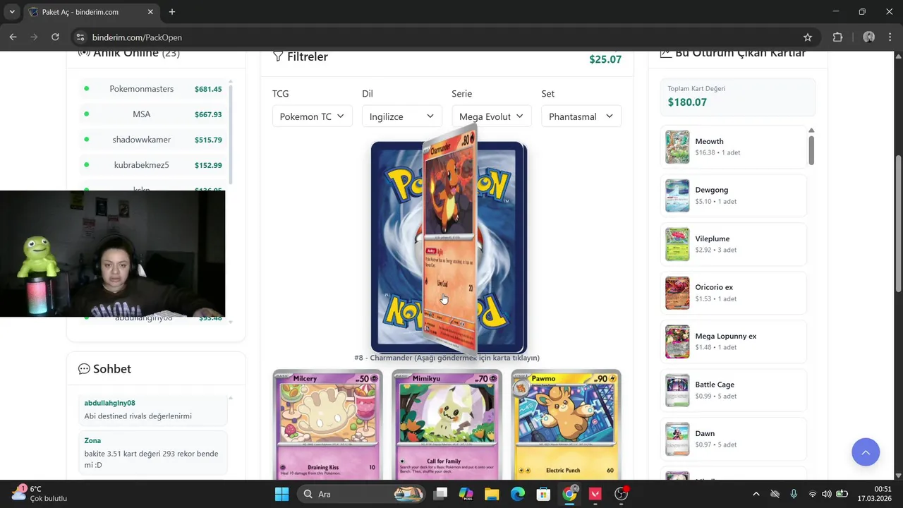Viewport: 903px width, 508px height.
Task: View site information icon in address bar
Action: pos(80,37)
